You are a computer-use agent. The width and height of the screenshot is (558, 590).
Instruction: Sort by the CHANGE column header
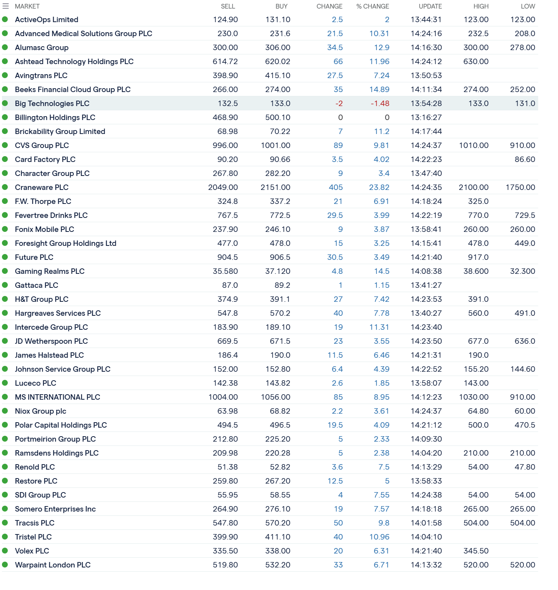click(x=330, y=6)
